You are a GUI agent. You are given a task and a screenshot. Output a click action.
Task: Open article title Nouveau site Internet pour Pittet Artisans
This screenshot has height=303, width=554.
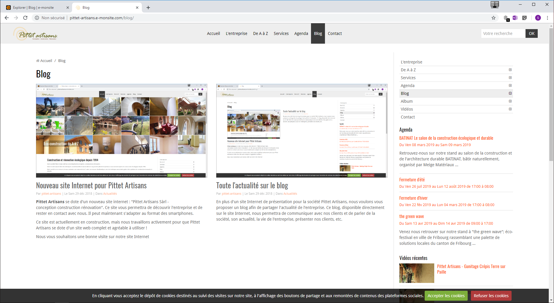91,186
